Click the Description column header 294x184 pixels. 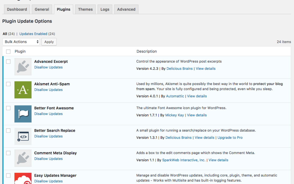point(147,52)
